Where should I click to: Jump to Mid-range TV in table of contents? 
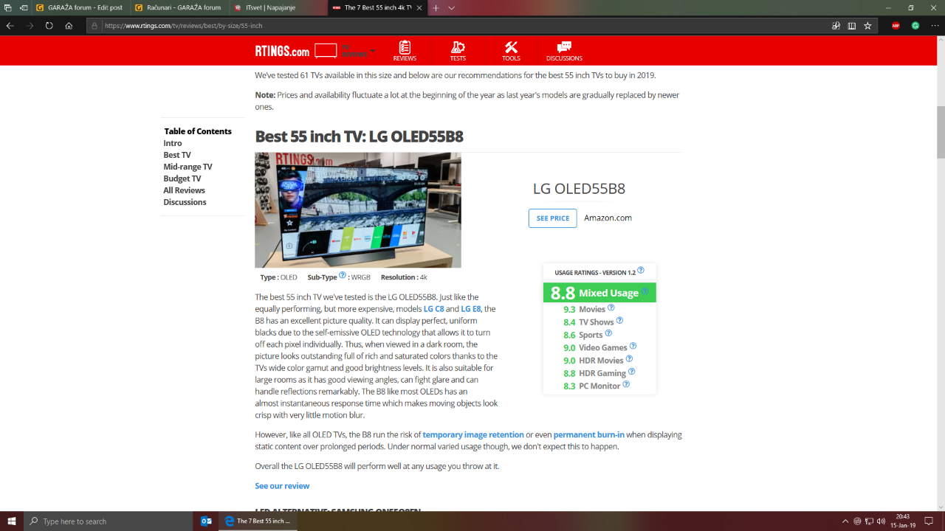pyautogui.click(x=188, y=167)
